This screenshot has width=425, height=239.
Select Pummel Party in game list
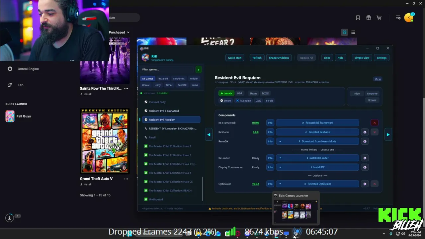tap(171, 102)
